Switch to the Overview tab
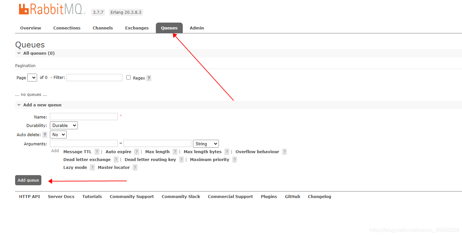 pos(31,28)
